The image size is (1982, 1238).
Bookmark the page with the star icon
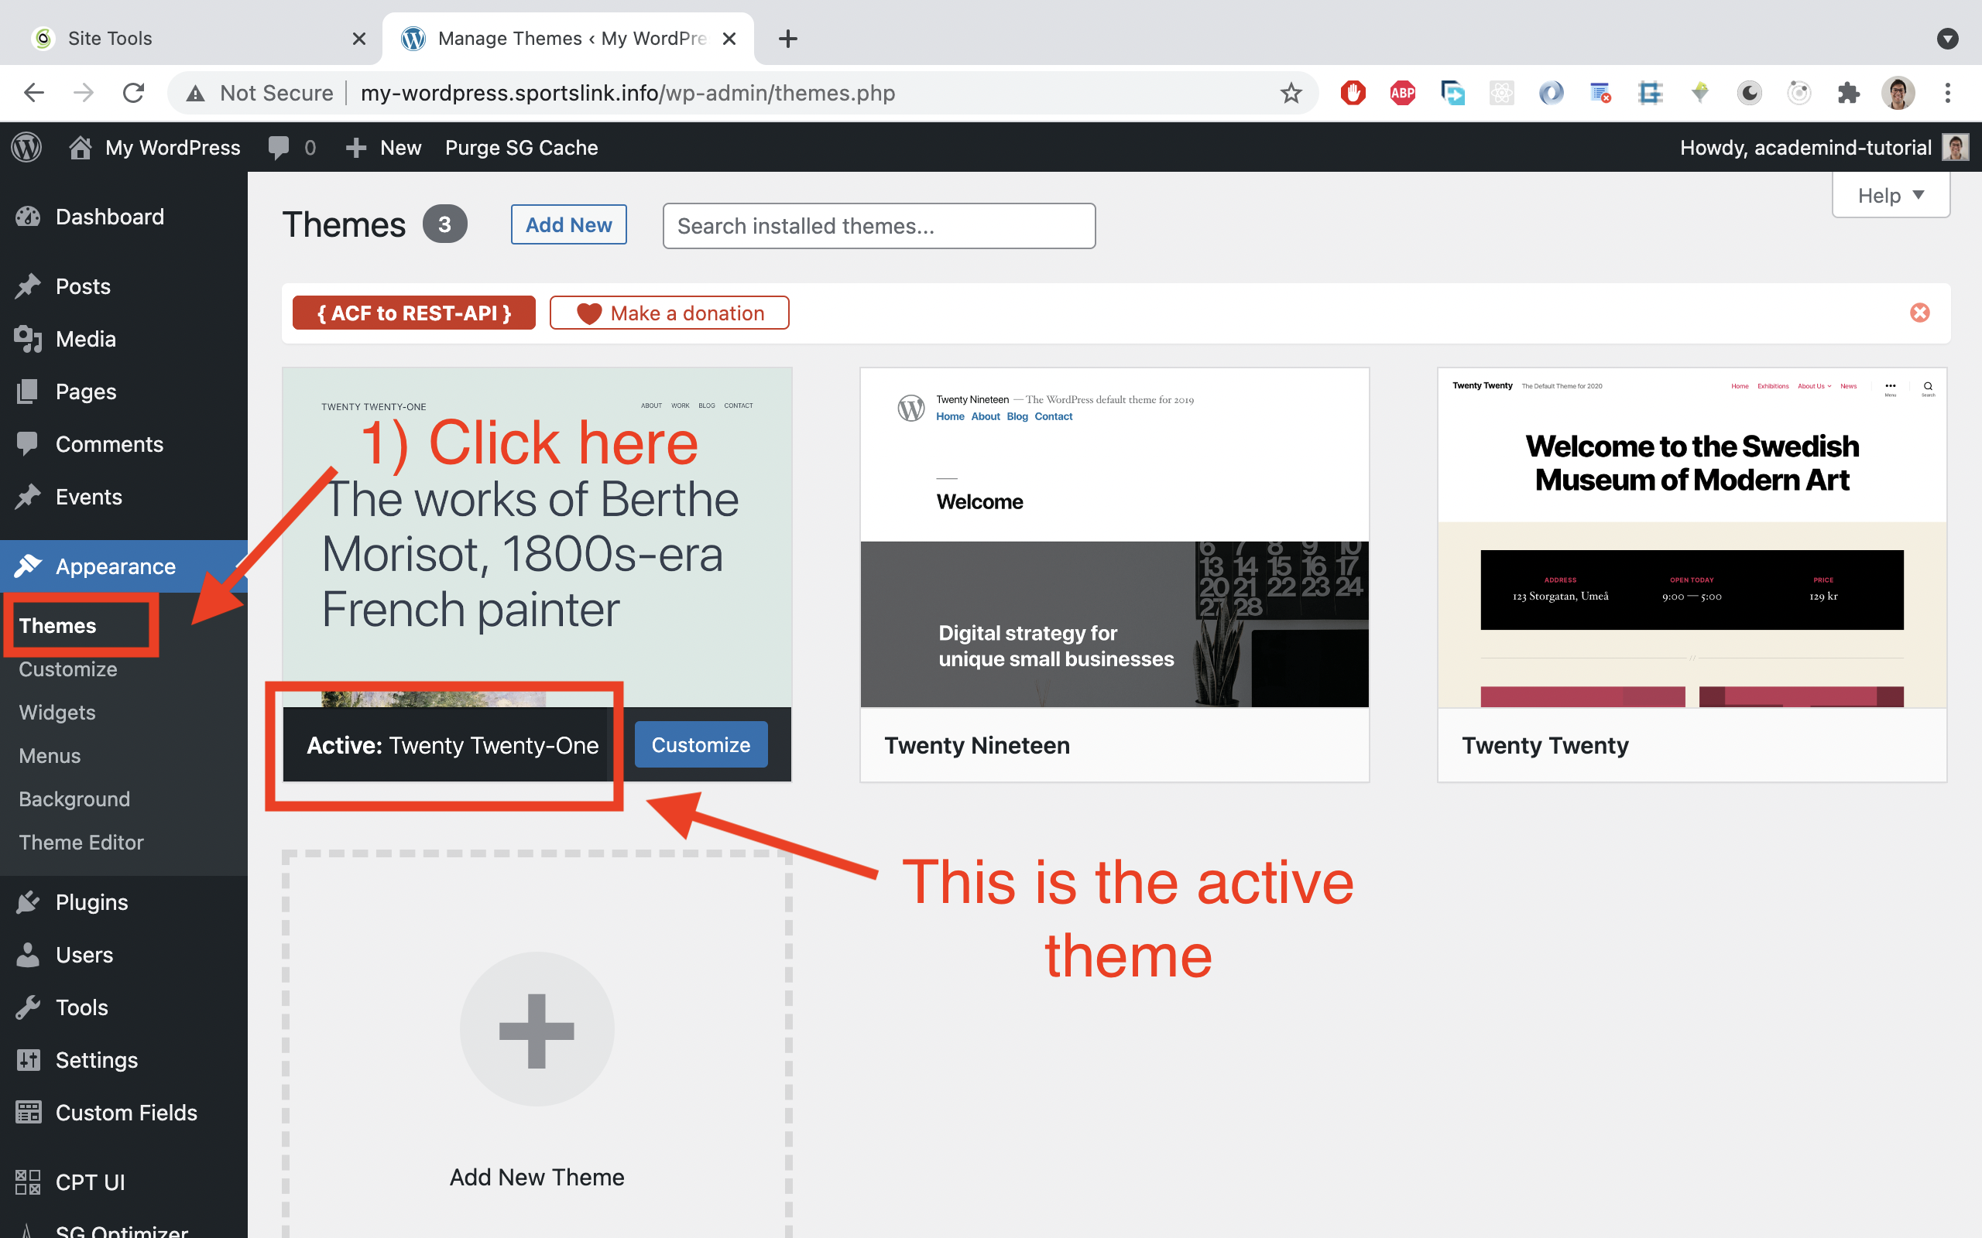[1291, 93]
